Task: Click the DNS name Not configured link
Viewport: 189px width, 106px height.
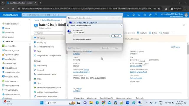Action: pos(136,78)
